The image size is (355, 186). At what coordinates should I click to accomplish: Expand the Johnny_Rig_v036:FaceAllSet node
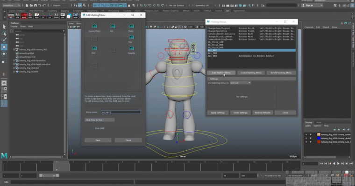click(x=14, y=60)
